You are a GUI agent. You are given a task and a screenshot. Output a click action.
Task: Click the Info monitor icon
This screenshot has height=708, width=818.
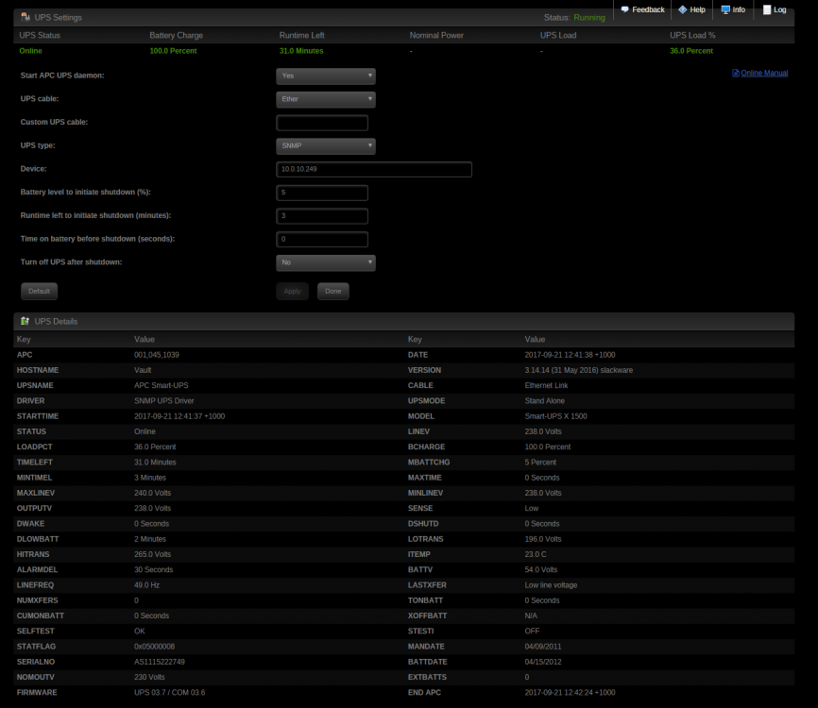point(725,9)
